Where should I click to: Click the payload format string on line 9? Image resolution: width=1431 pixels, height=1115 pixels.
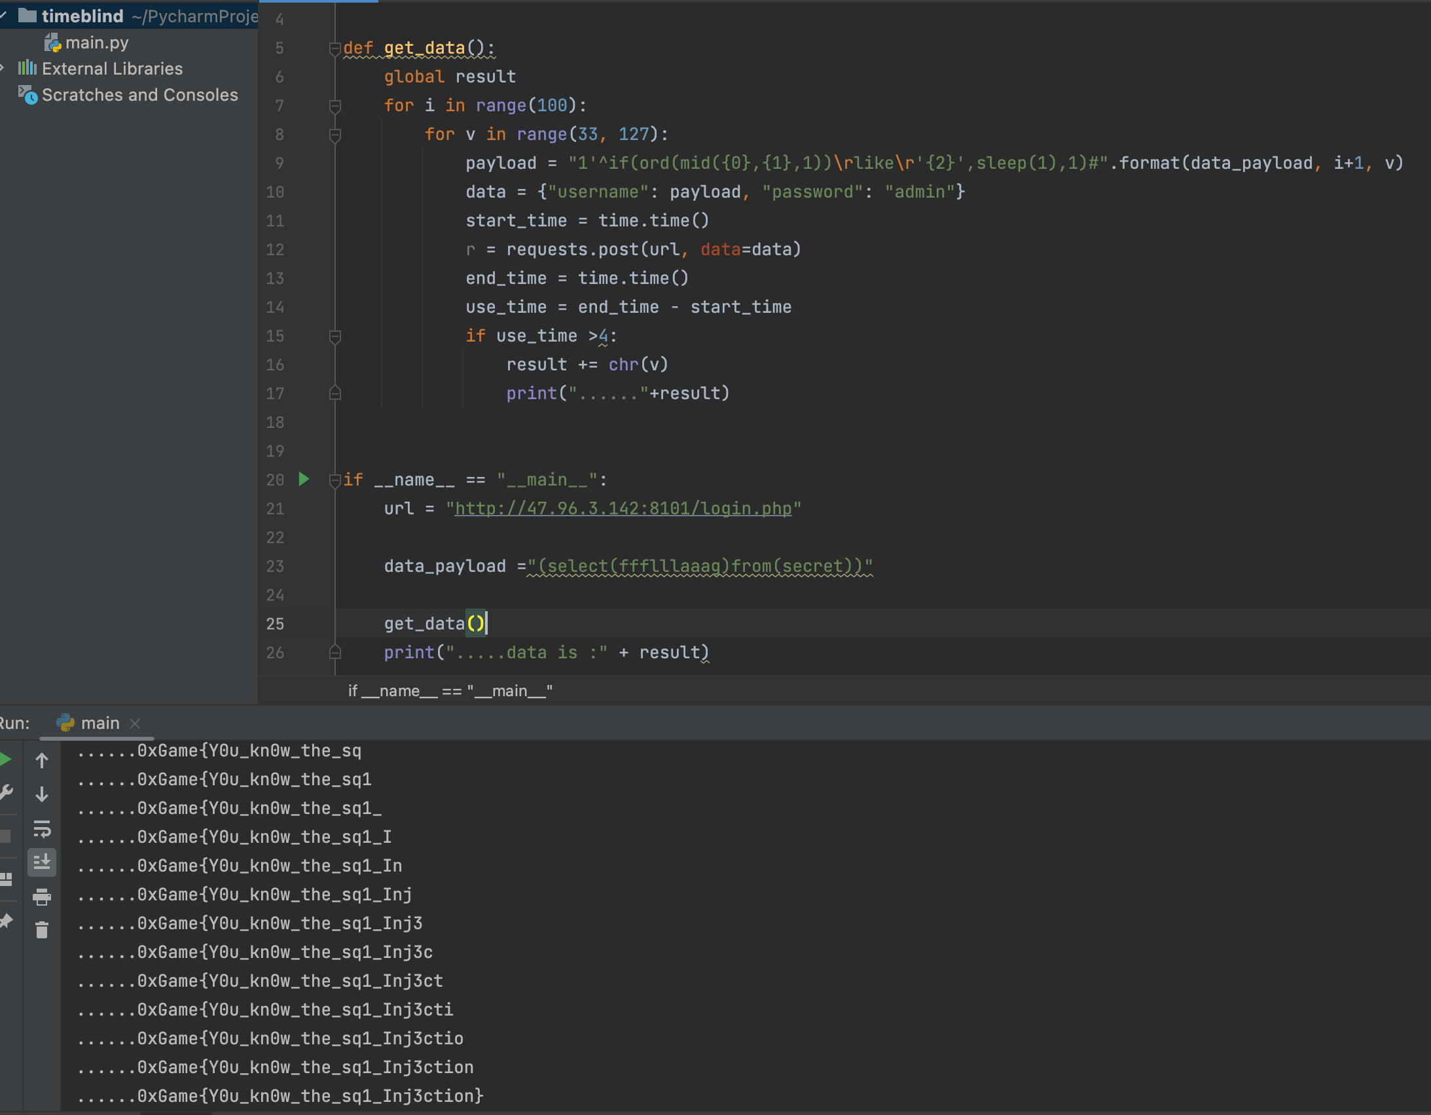(838, 163)
